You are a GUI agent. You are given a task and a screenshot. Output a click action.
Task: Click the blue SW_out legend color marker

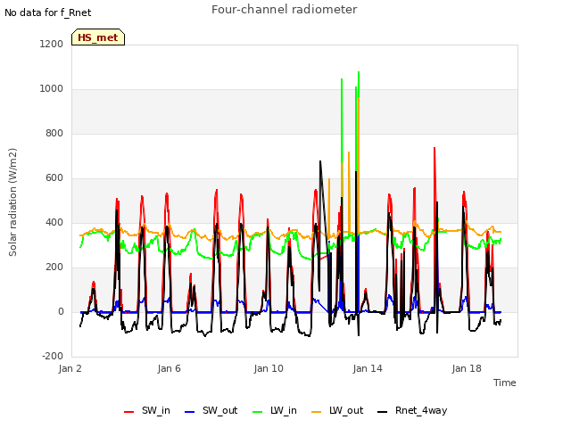(x=190, y=412)
